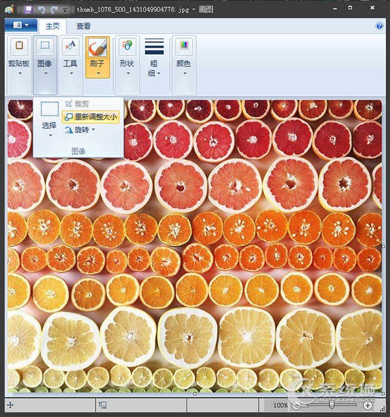Screen dimensions: 390x417
Task: Click the selection size icon in status bar
Action: click(103, 405)
